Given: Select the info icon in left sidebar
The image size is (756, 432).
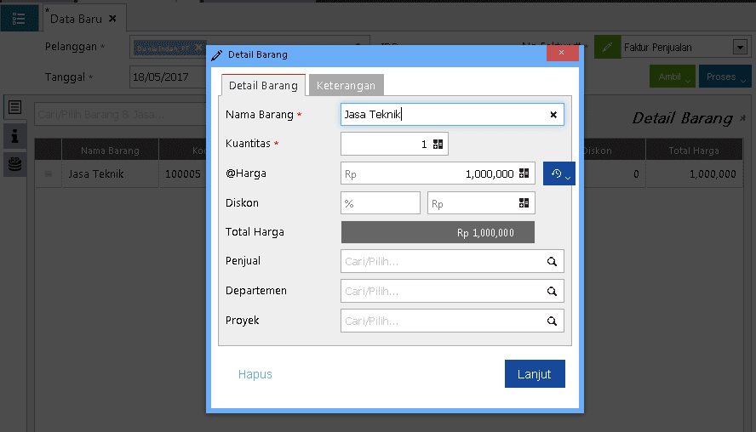Looking at the screenshot, I should 14,135.
